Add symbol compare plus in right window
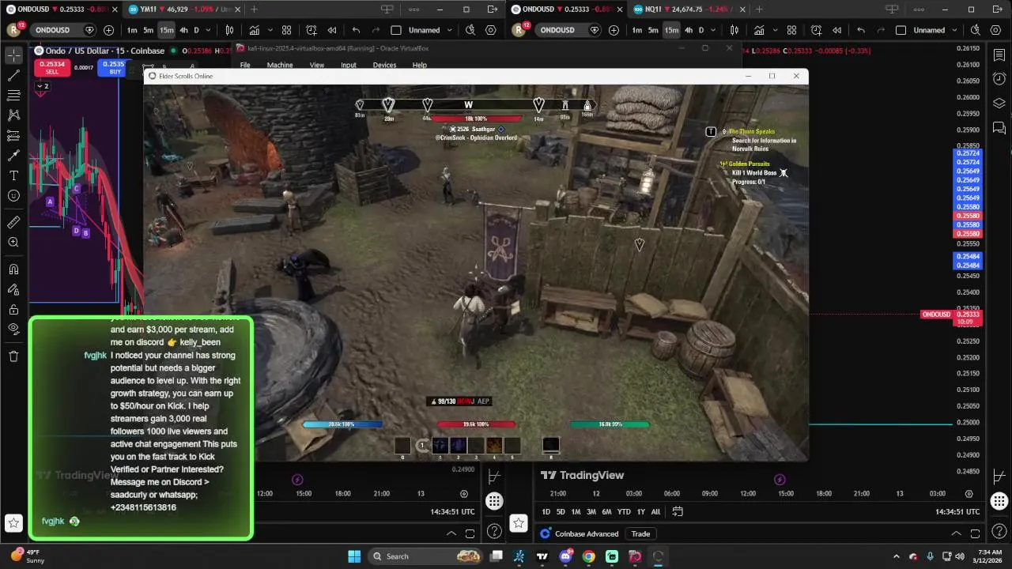This screenshot has width=1012, height=569. [x=614, y=30]
